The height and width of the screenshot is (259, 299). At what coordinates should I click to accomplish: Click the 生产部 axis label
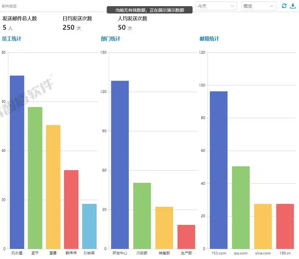click(186, 253)
